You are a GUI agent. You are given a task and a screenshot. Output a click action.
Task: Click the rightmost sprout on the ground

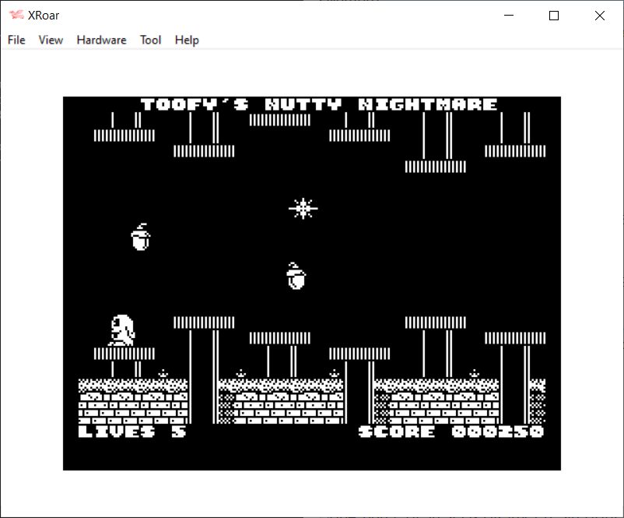pyautogui.click(x=474, y=374)
